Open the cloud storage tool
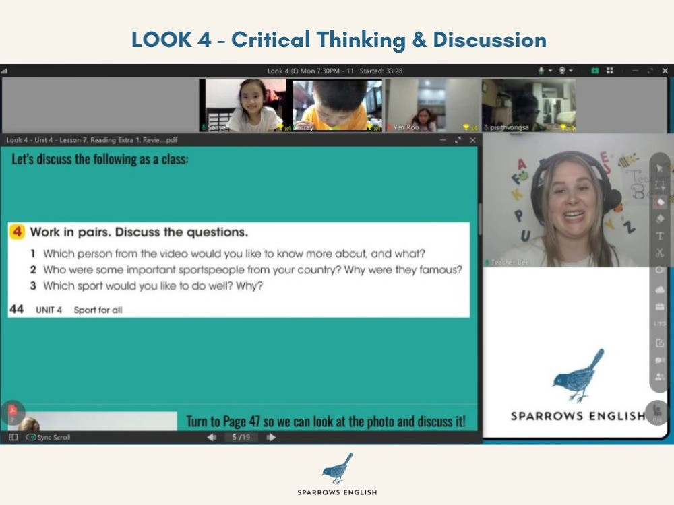The width and height of the screenshot is (674, 505). click(x=660, y=289)
